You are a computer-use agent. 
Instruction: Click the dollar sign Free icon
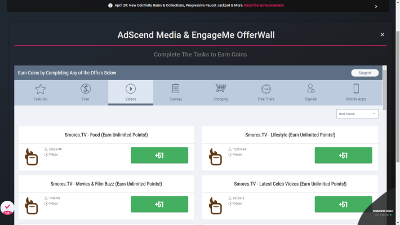[86, 89]
